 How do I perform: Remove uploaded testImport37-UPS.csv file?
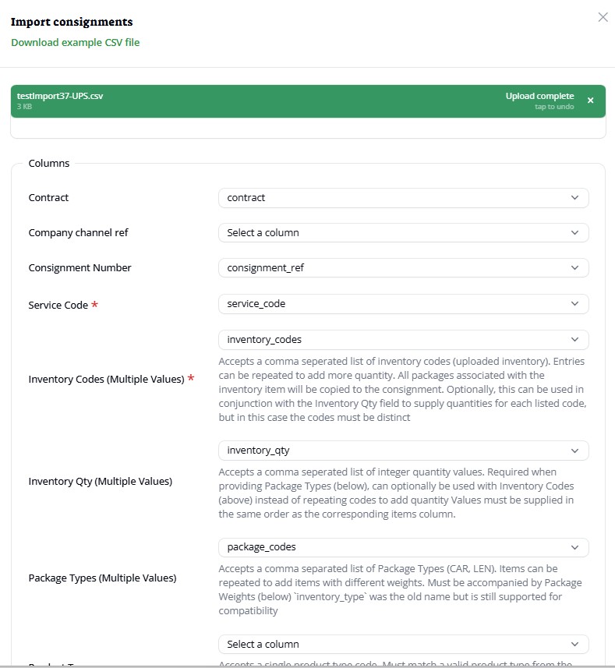pos(590,101)
